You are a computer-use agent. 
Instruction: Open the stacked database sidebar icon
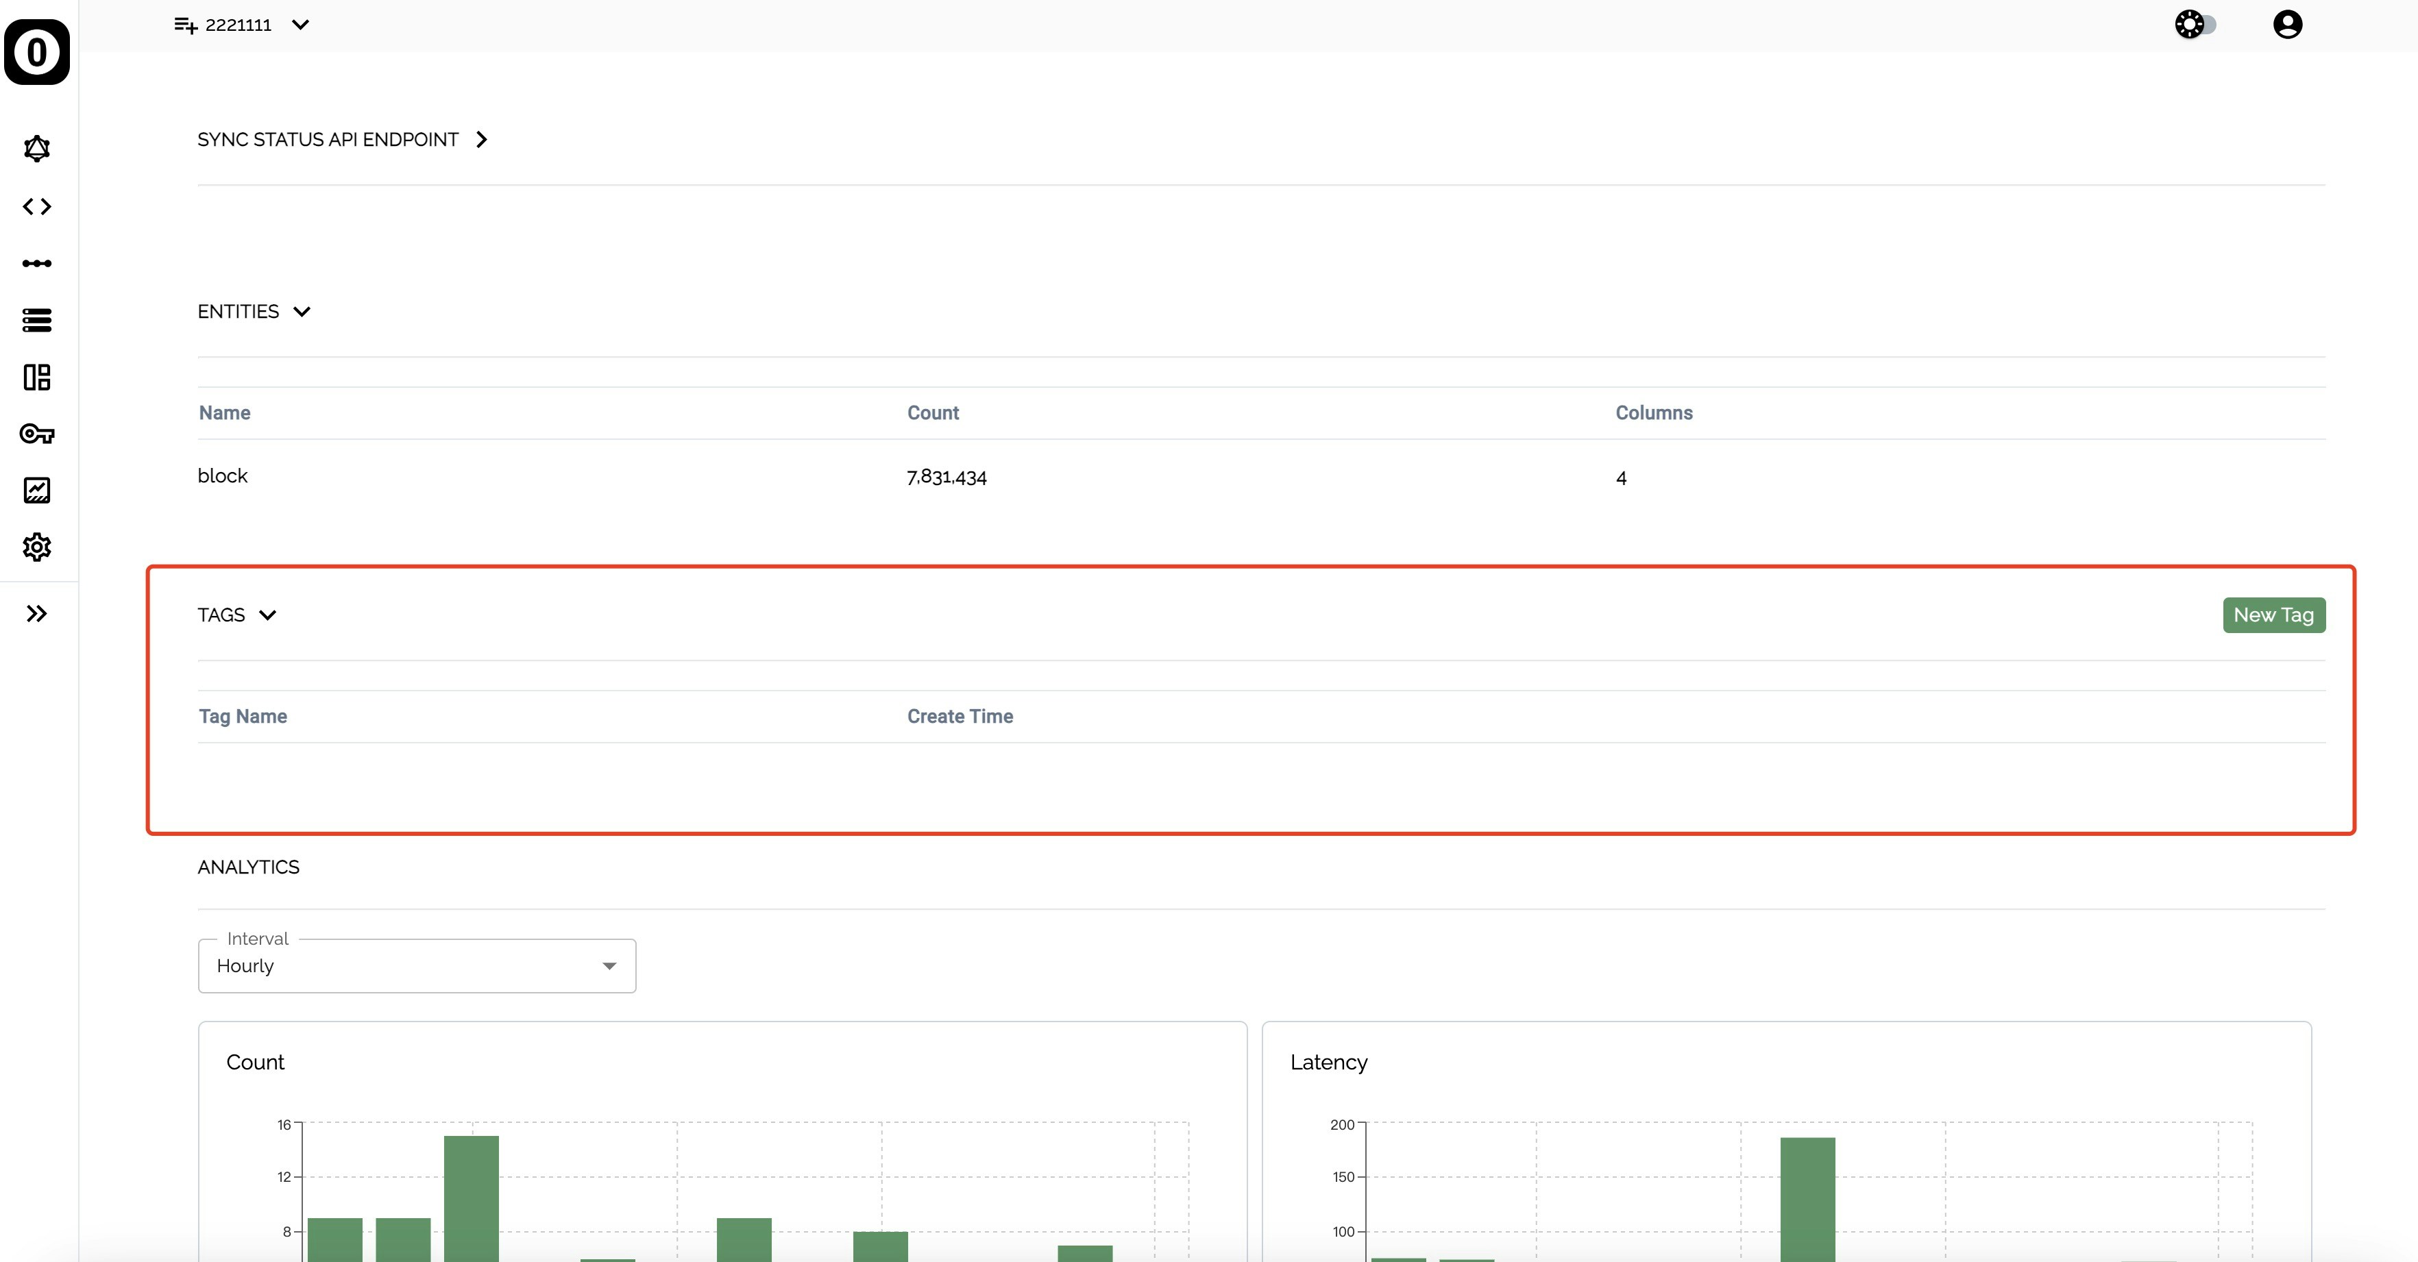click(x=36, y=320)
